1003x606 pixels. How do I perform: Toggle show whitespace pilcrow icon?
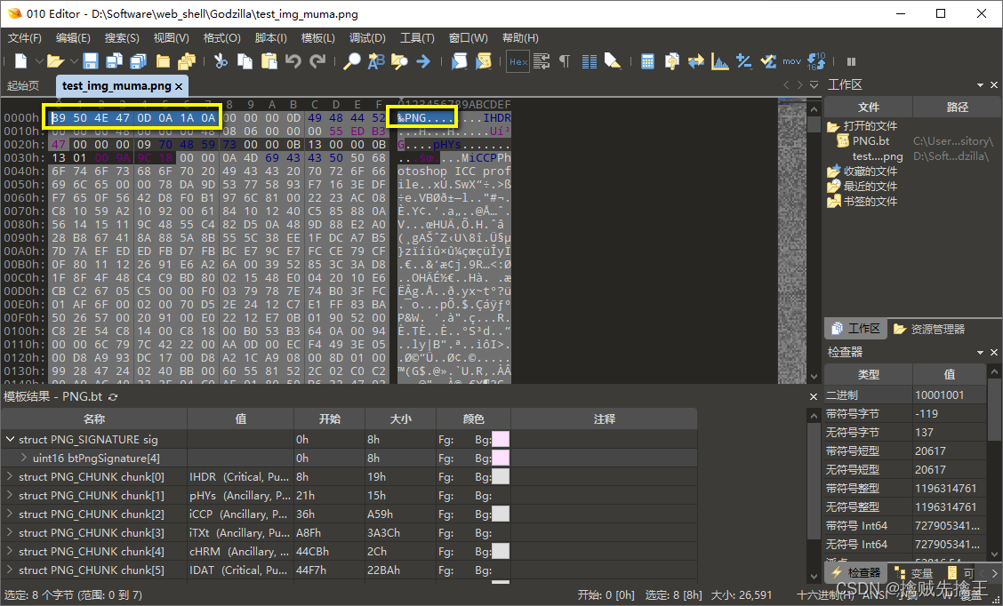[x=564, y=61]
